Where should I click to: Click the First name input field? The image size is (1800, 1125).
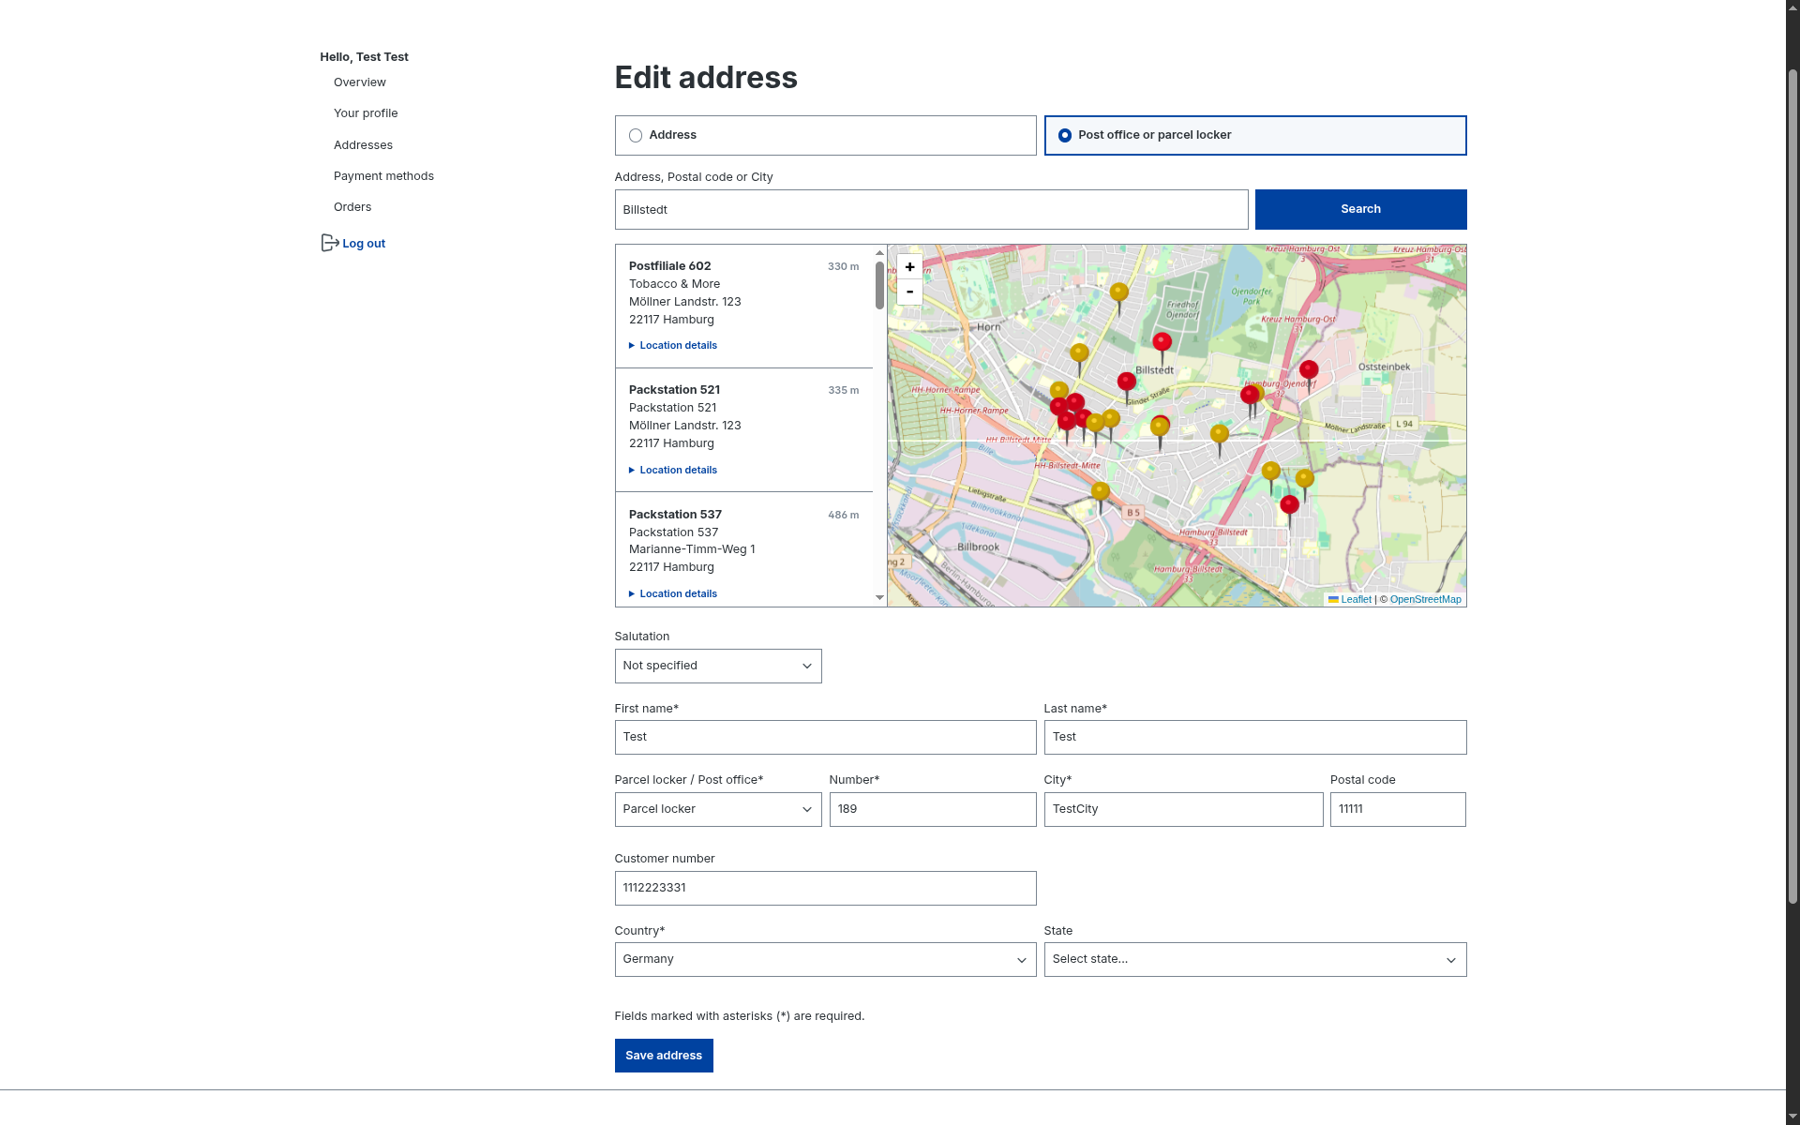[x=825, y=738]
